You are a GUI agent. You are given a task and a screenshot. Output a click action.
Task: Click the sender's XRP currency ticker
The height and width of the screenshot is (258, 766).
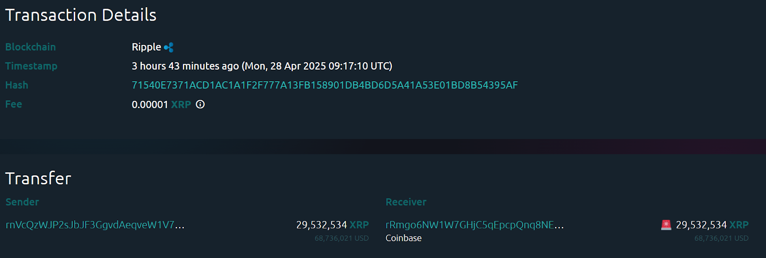click(x=359, y=225)
